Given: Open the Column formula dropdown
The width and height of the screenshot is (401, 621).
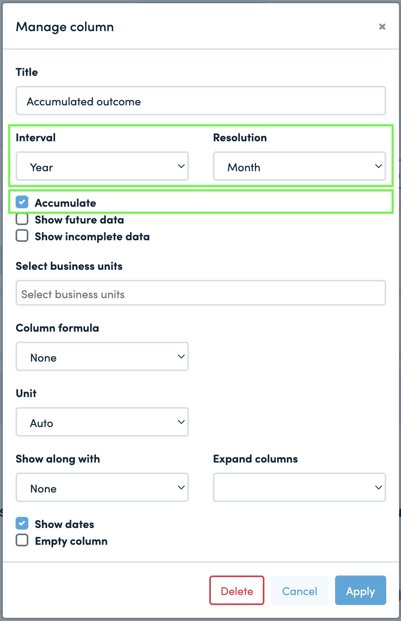Looking at the screenshot, I should [102, 356].
